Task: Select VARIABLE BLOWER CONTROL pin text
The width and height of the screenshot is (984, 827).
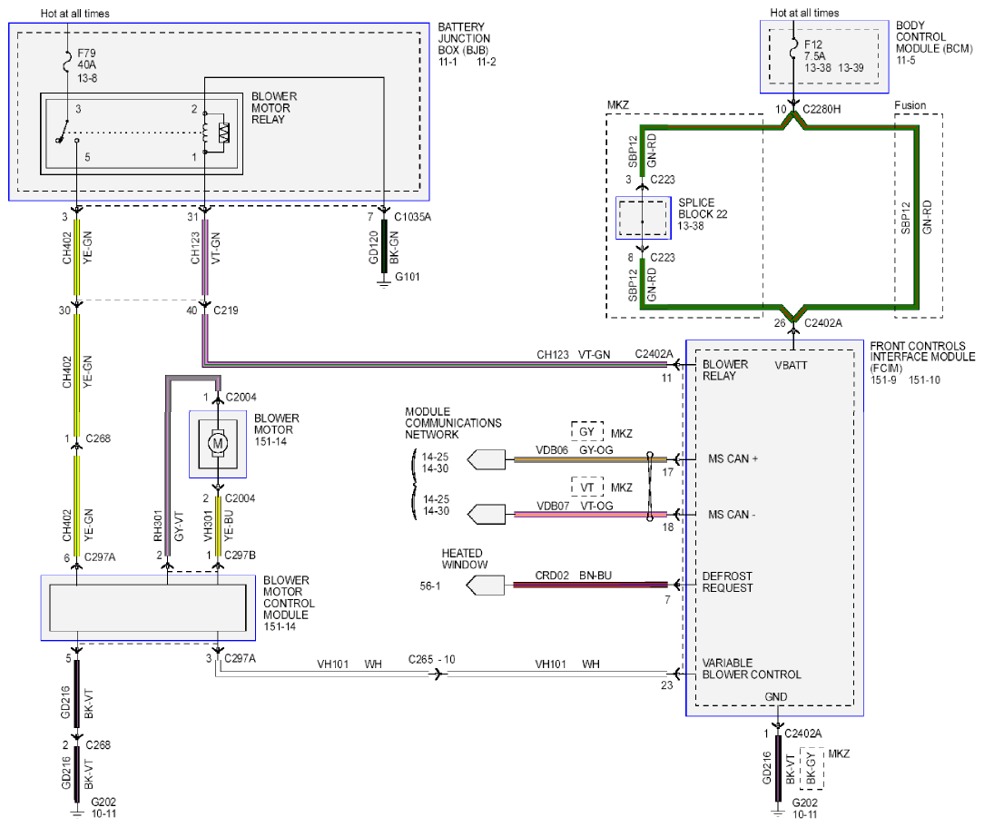Action: pos(752,669)
